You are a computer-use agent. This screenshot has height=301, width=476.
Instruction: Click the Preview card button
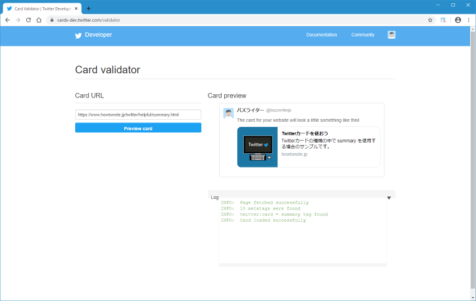[138, 128]
